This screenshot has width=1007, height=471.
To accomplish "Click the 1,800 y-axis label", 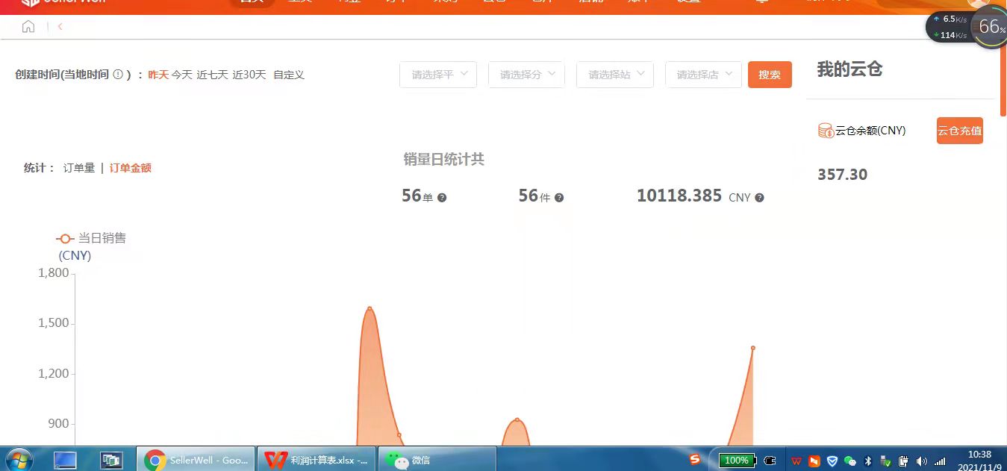I will click(x=54, y=274).
